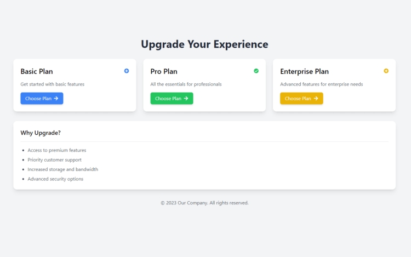Viewport: 411px width, 257px height.
Task: Select 'Priority customer support' list item
Action: [54, 160]
